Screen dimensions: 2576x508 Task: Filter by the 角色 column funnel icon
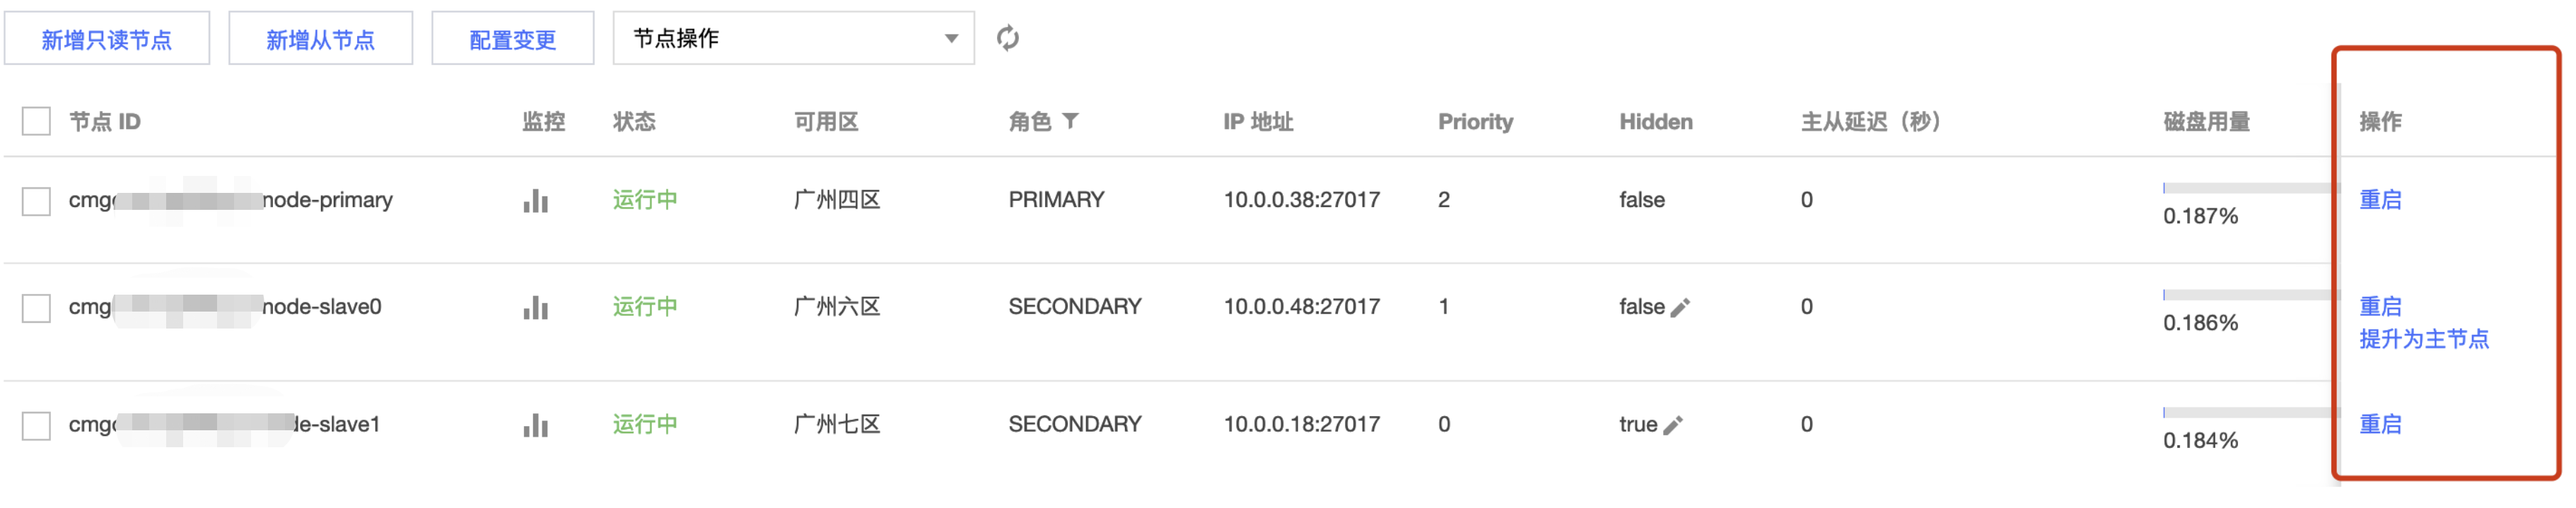pos(1071,121)
